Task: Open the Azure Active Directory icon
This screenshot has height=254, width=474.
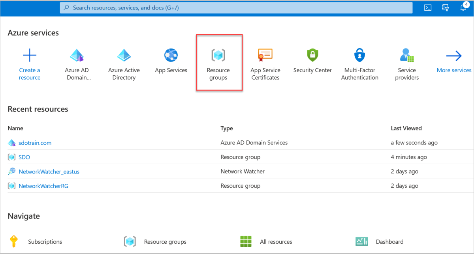Action: click(124, 56)
